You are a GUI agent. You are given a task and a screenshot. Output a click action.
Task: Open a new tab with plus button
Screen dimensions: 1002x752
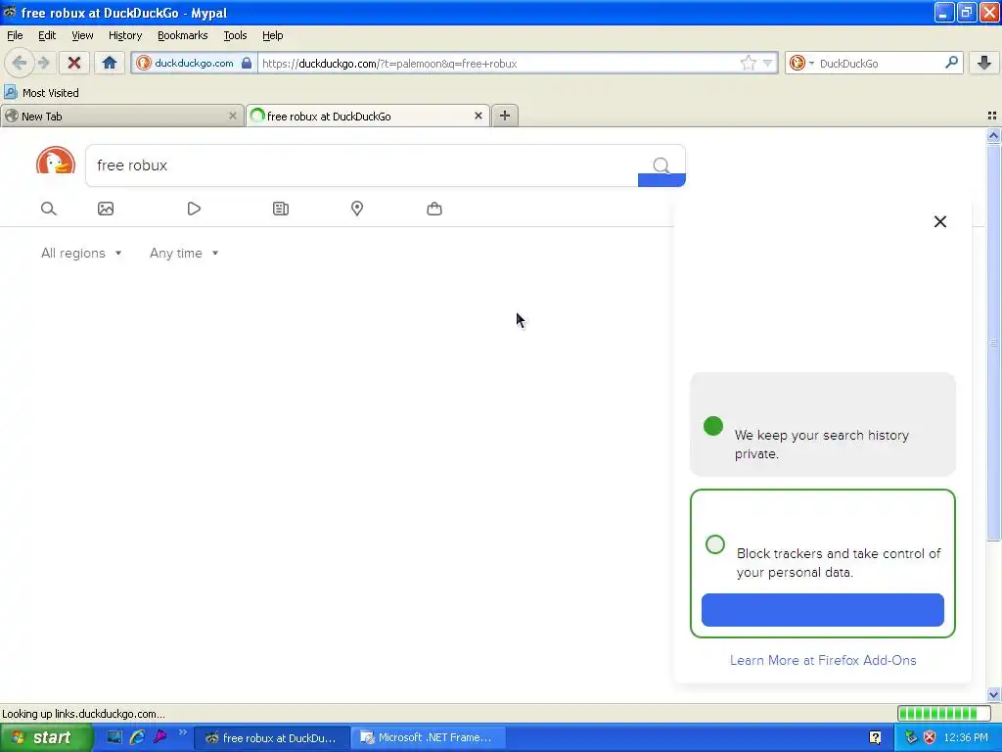click(505, 116)
